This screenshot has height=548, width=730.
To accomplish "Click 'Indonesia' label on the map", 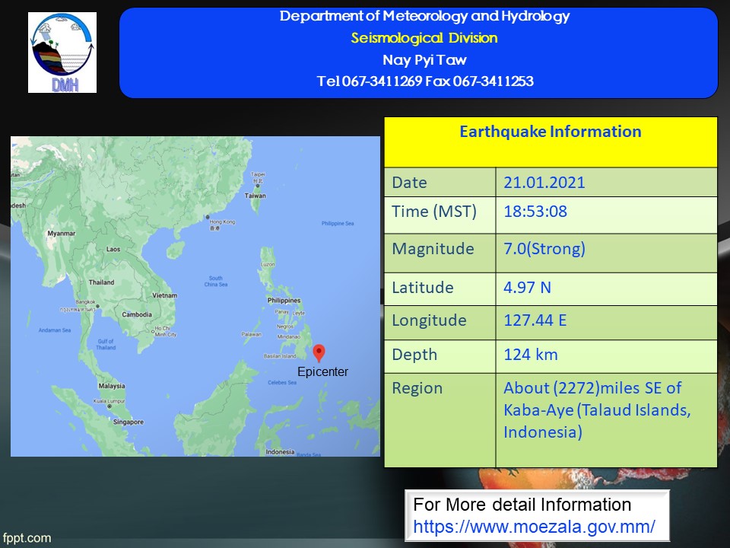I will click(280, 452).
